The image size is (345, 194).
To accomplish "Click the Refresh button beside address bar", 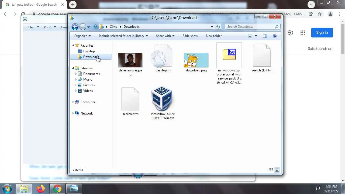I will pos(218,27).
